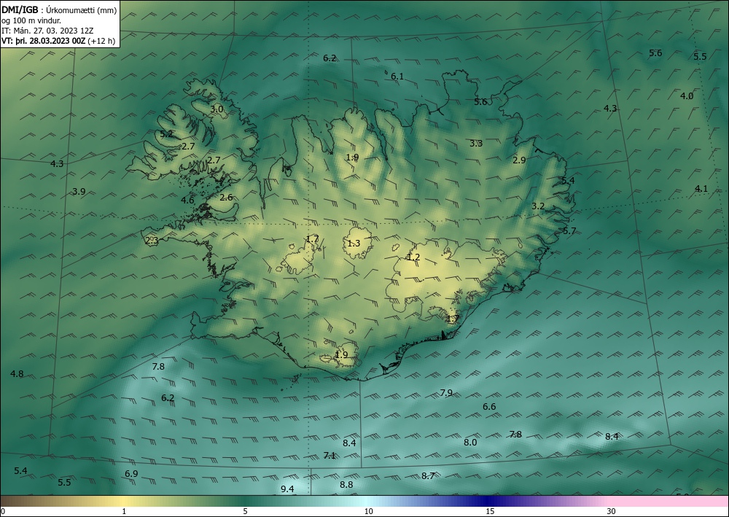729x517 pixels.
Task: Click the '0' label on the color scale
Action: click(3, 511)
